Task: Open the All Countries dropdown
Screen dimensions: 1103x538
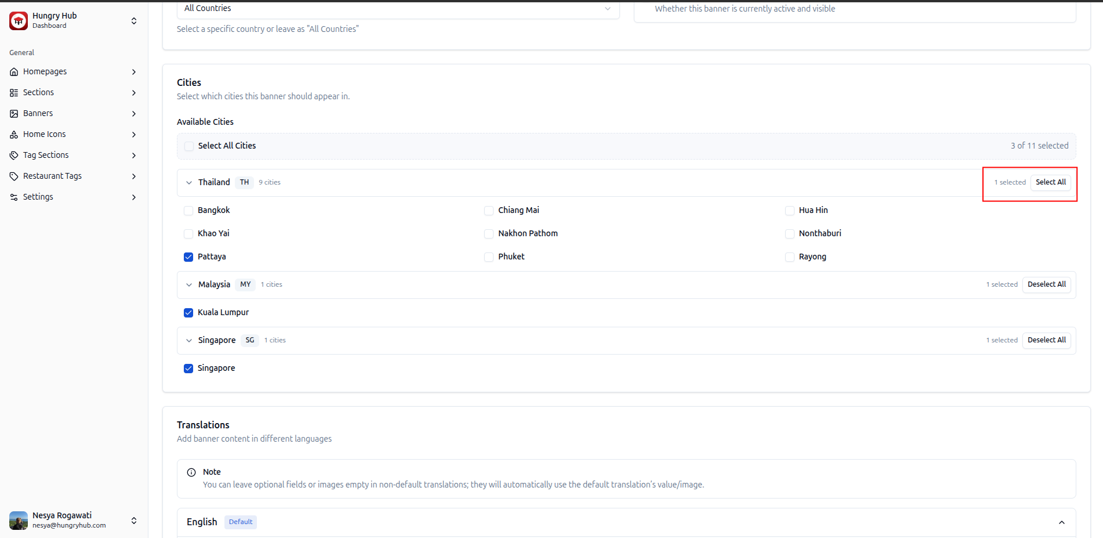Action: (x=398, y=9)
